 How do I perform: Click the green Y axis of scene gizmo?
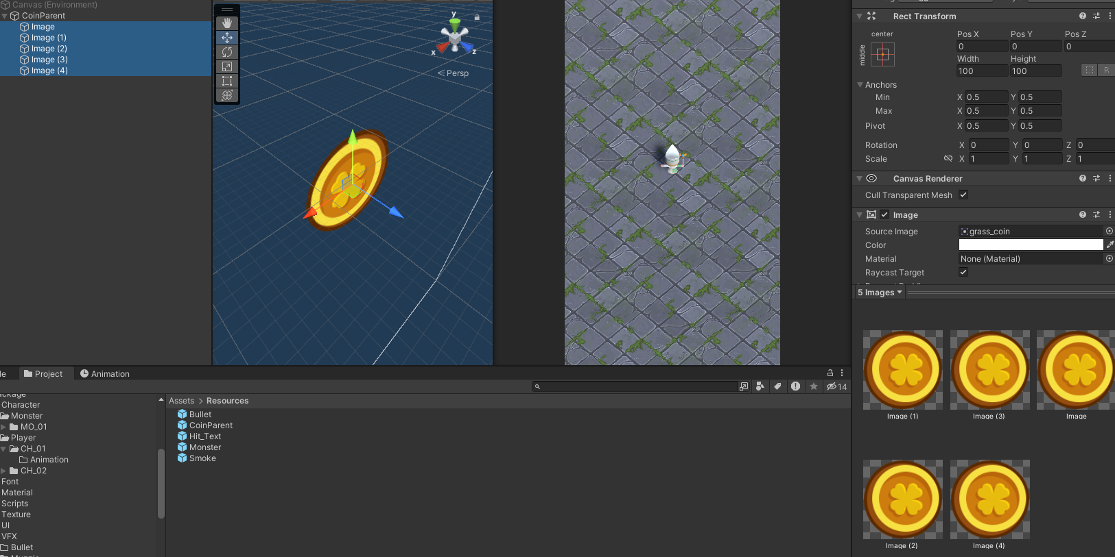point(454,23)
